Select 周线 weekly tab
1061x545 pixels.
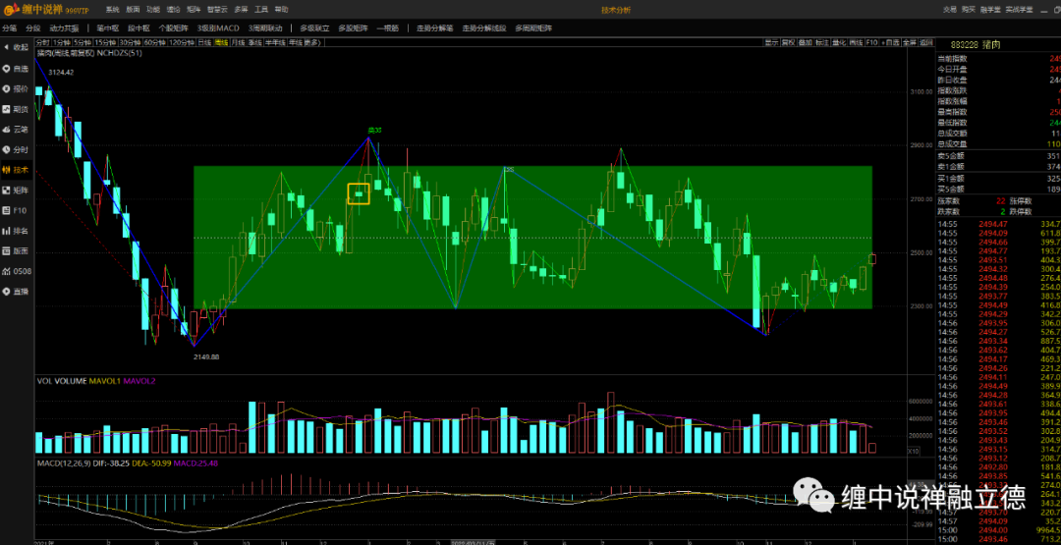pos(222,42)
